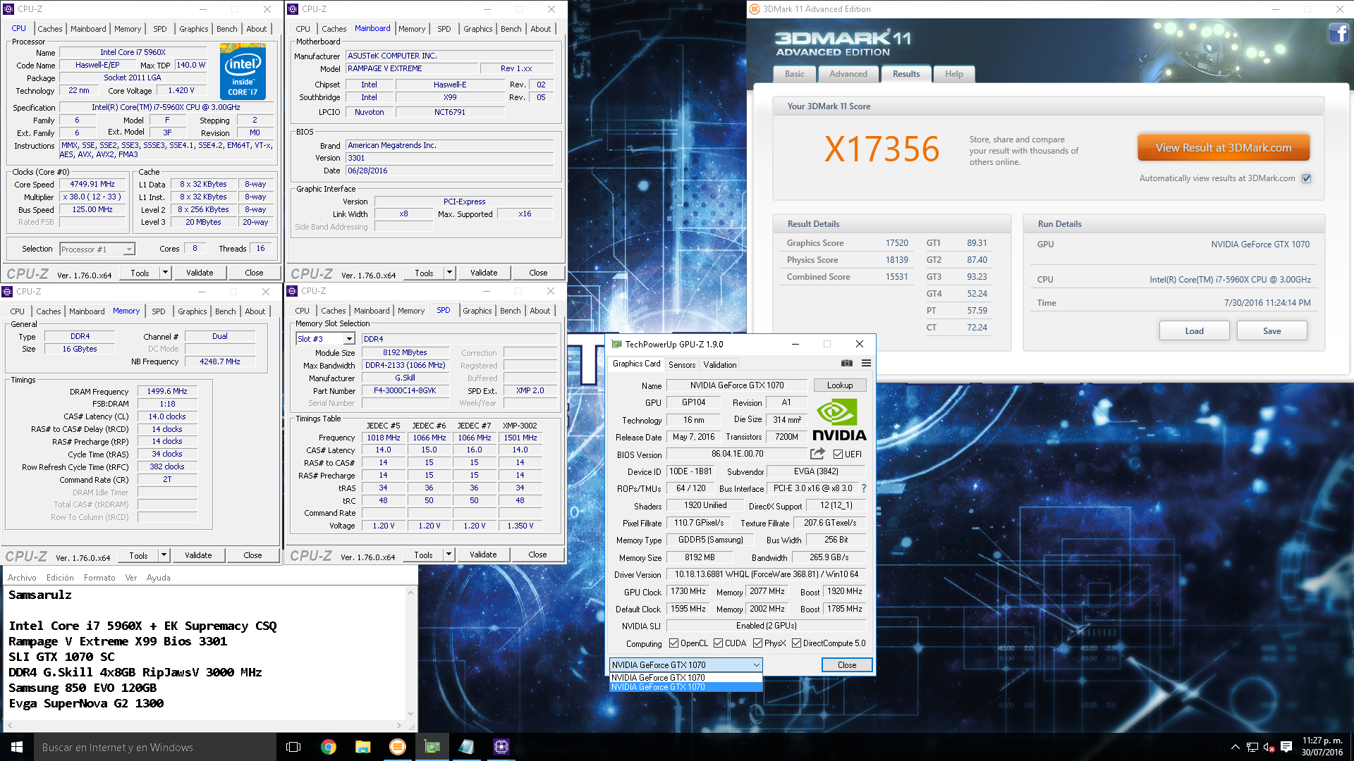The width and height of the screenshot is (1354, 761).
Task: Open Graphics tab in CPU-Z Memory window
Action: click(193, 311)
